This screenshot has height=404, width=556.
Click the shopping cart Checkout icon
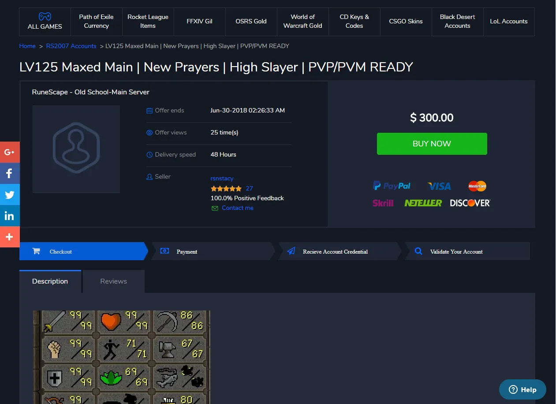[x=36, y=251]
